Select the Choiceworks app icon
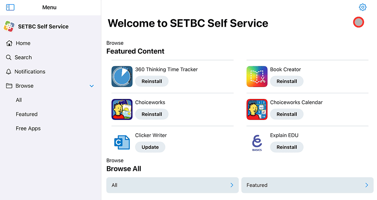Viewport: 377px width, 200px height. tap(122, 109)
